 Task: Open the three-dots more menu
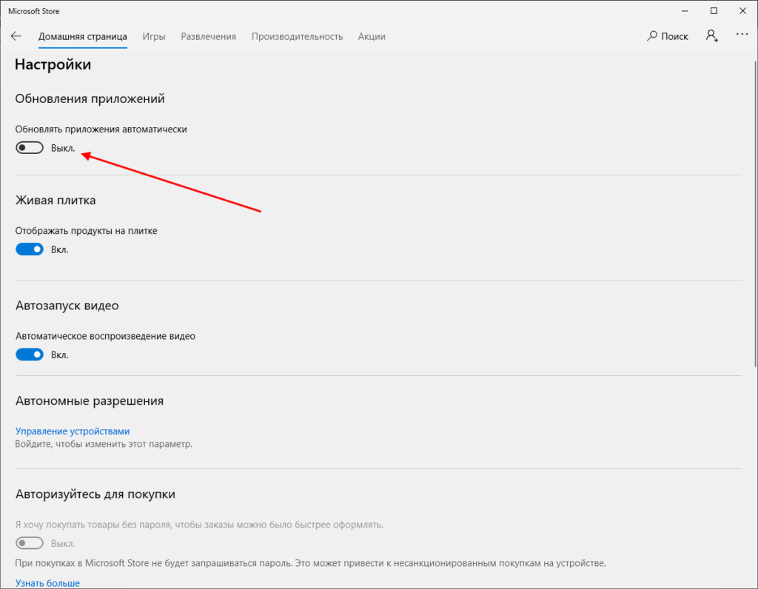pos(742,34)
